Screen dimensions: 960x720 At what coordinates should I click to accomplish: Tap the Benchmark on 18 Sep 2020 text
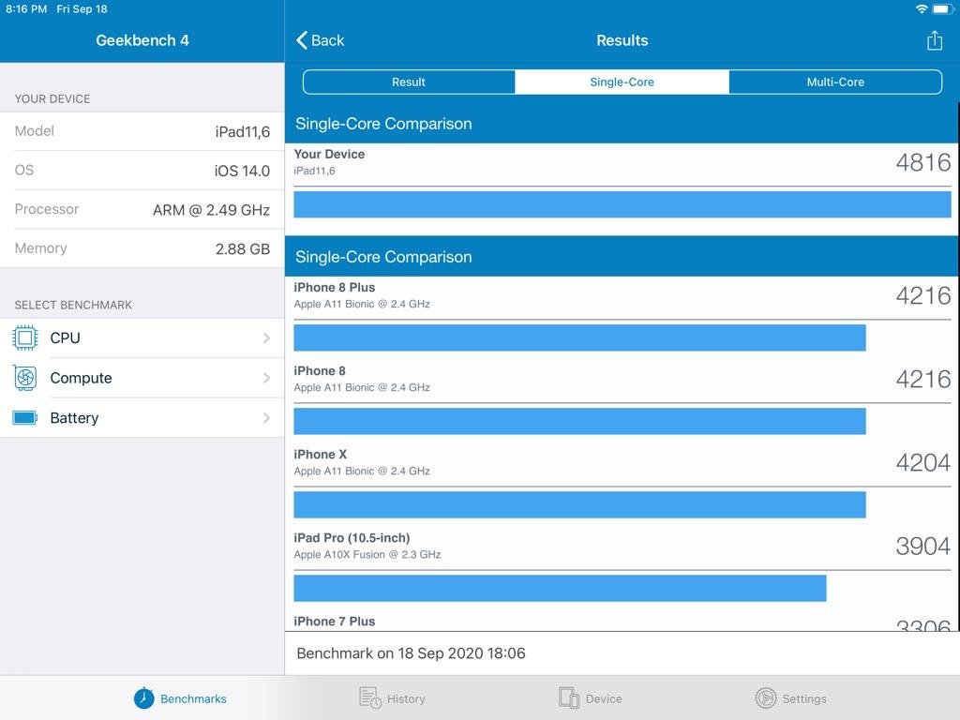tap(411, 653)
